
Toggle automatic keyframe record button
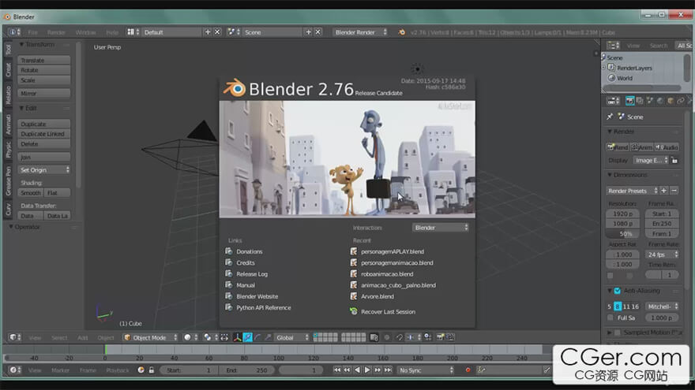point(468,370)
